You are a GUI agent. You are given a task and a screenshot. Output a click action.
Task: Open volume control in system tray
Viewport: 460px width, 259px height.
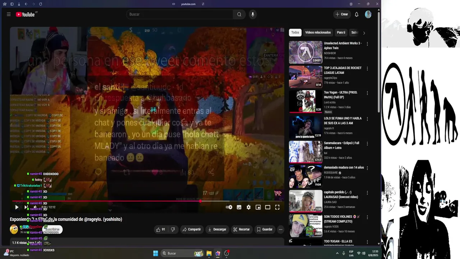tap(364, 253)
